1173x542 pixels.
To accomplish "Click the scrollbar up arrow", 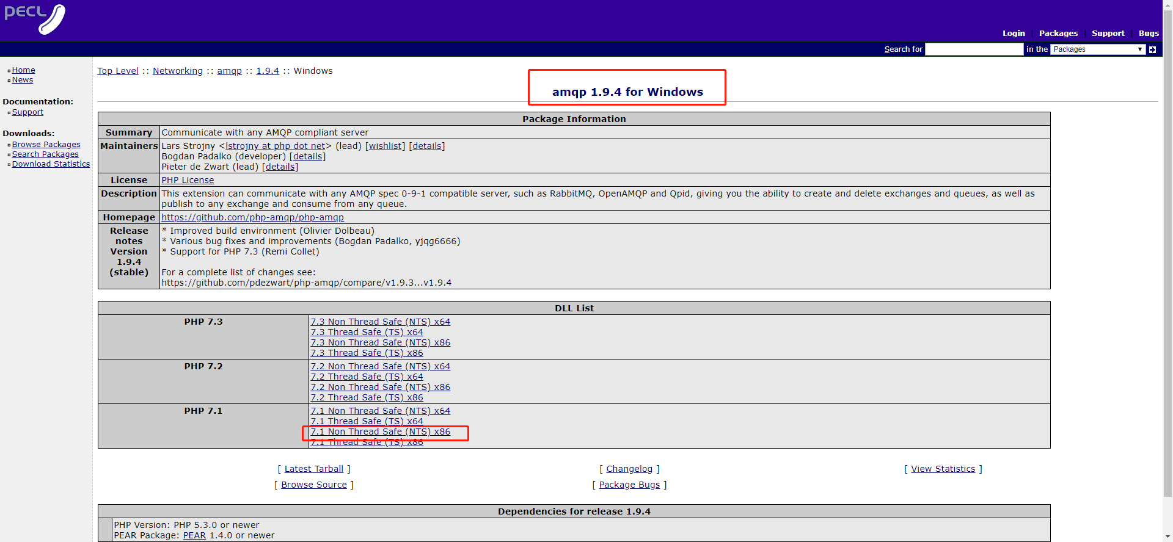I will tap(1168, 5).
